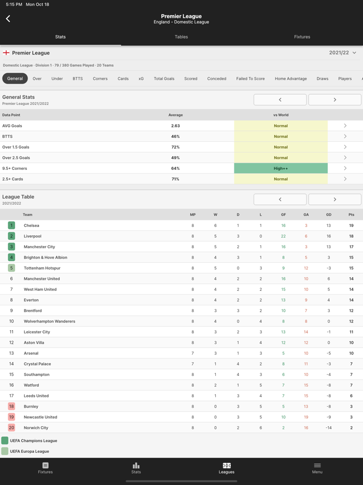Tap England flag icon beside Premier League
Image resolution: width=363 pixels, height=485 pixels.
pos(6,52)
